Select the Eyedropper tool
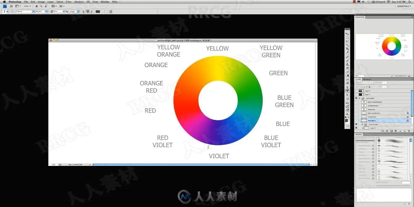414x207 pixels. 347,52
